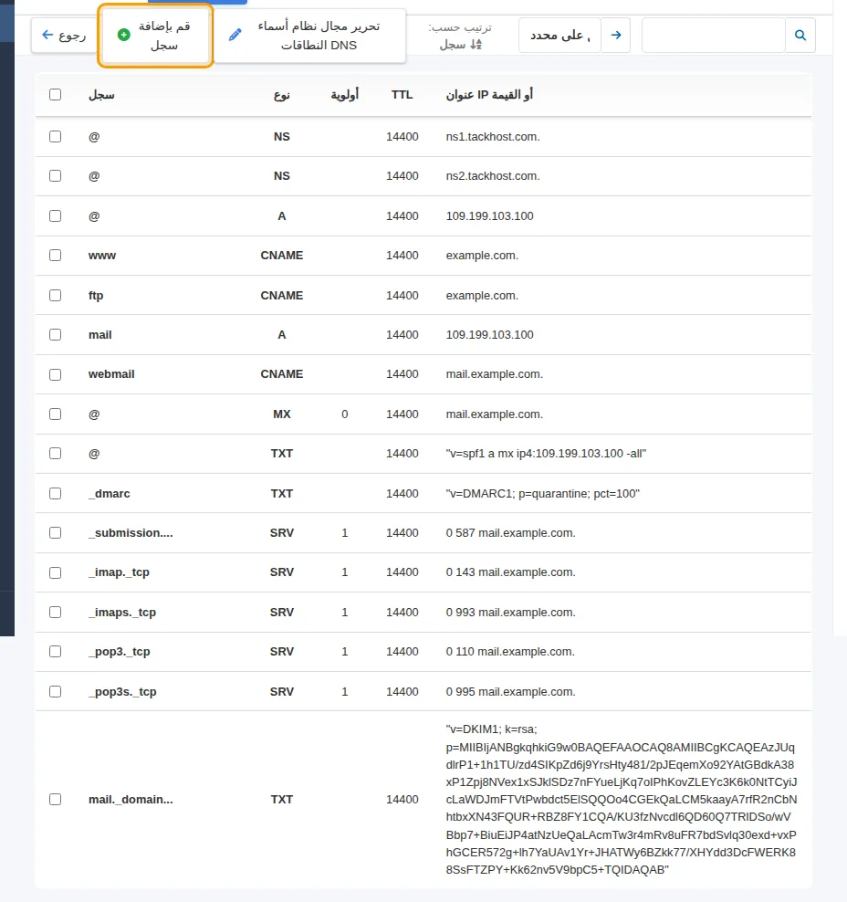Click the 0 993 mail.example.com. value
This screenshot has width=847, height=902.
(510, 612)
